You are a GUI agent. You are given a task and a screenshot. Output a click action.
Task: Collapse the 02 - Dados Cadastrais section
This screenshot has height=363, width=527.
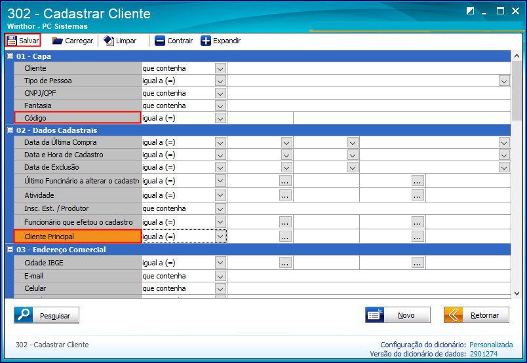tap(10, 130)
